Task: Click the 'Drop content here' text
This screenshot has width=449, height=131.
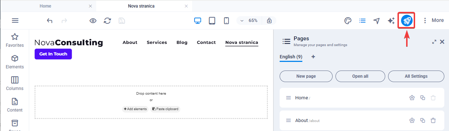Action: click(151, 94)
